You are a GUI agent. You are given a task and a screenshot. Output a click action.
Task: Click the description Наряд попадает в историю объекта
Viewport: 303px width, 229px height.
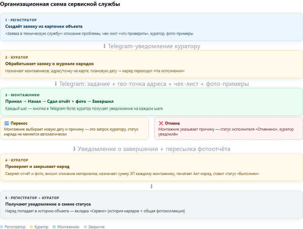point(95,211)
